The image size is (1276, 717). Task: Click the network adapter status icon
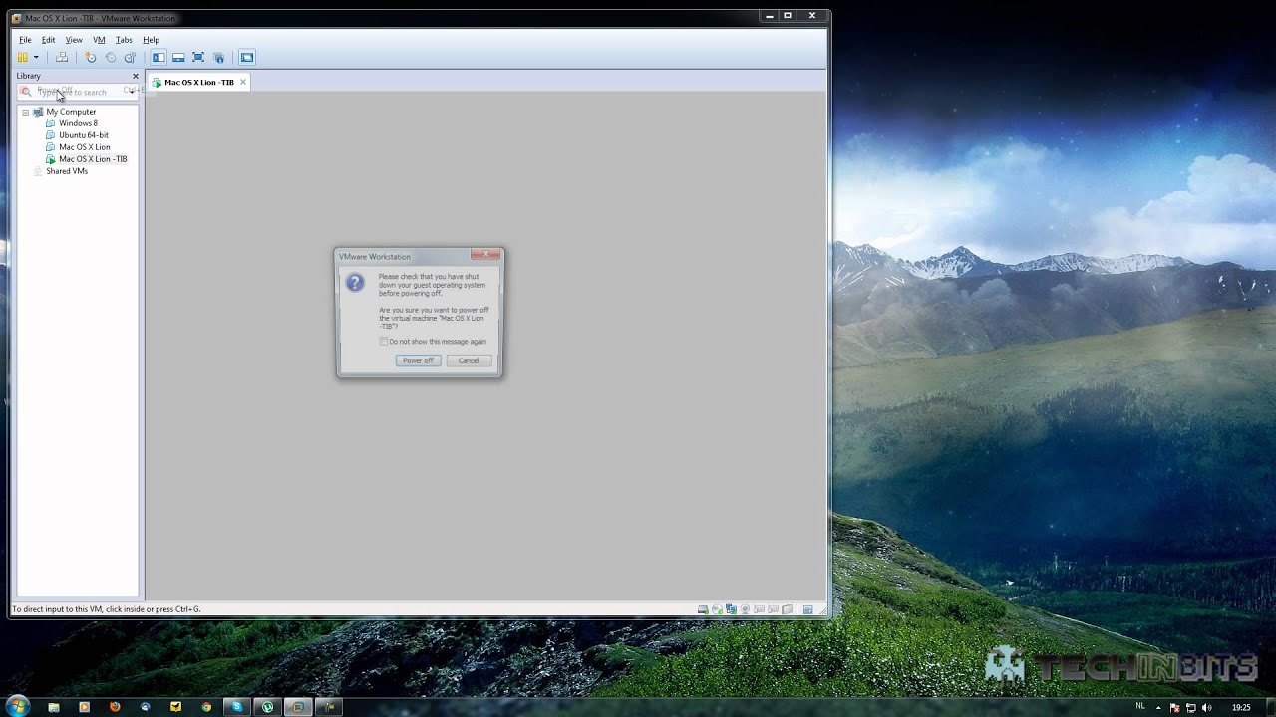(x=731, y=609)
